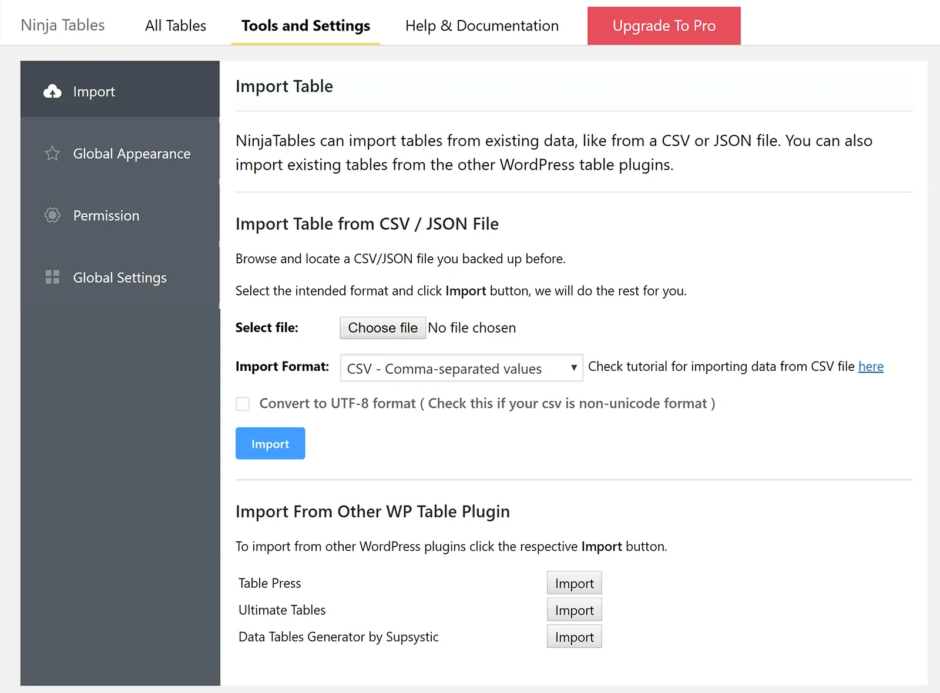Enable Convert to UTF-8 format checkbox
The height and width of the screenshot is (693, 940).
tap(243, 404)
